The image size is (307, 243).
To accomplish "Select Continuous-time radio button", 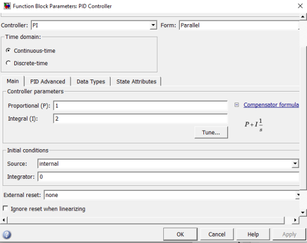I will pyautogui.click(x=8, y=50).
